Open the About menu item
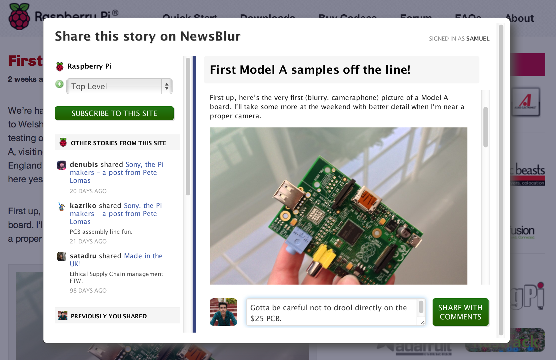 519,18
